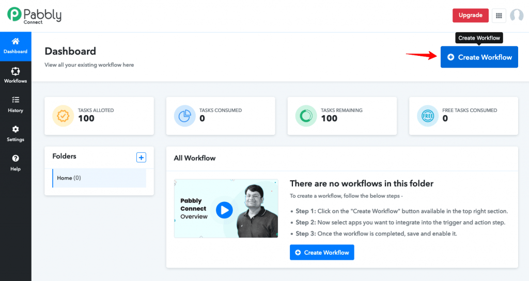The image size is (529, 281).
Task: Click the Tasks Remaining ring icon
Action: (306, 116)
